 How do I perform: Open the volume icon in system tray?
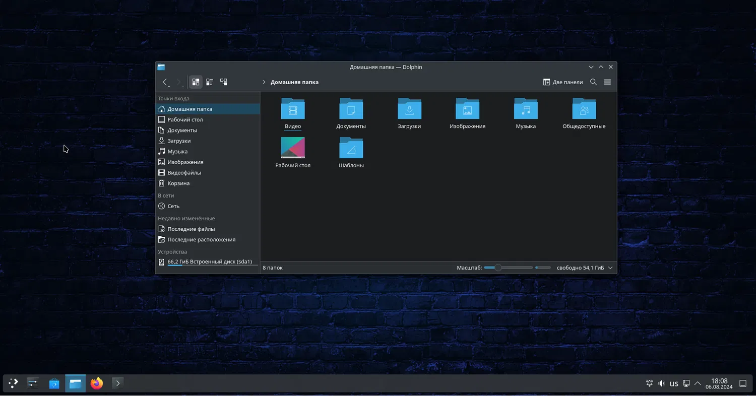(661, 383)
